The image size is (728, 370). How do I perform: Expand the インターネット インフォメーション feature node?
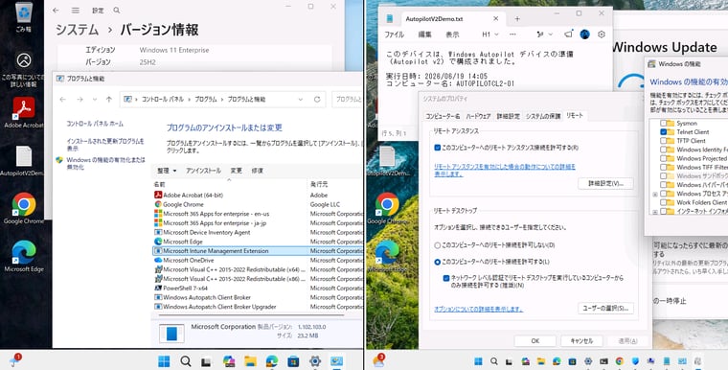tap(655, 212)
